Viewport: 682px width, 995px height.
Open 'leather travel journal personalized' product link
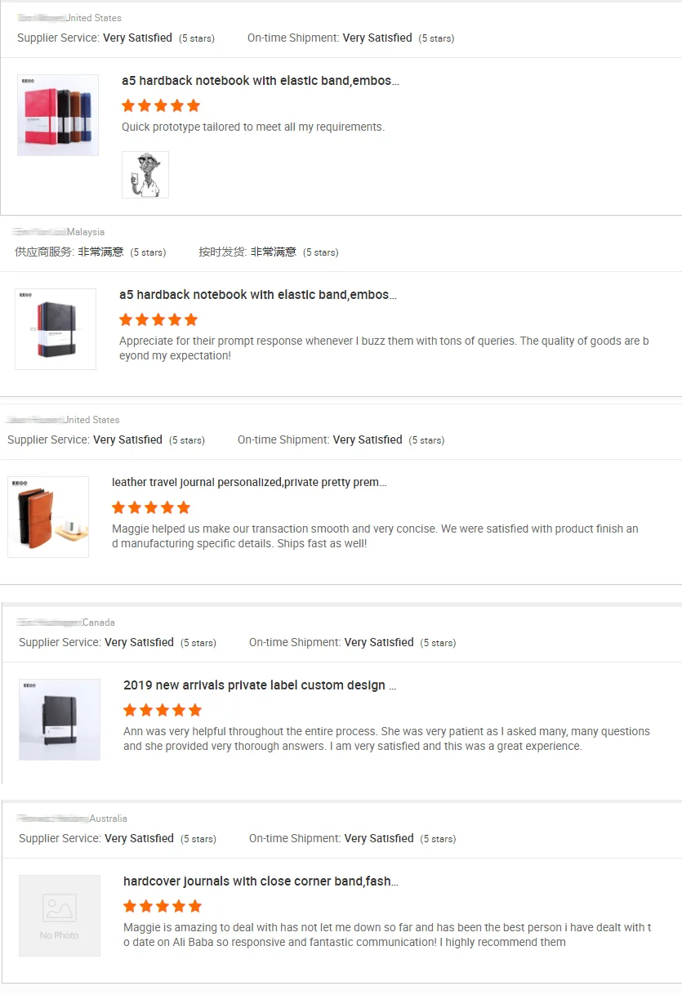[x=249, y=483]
